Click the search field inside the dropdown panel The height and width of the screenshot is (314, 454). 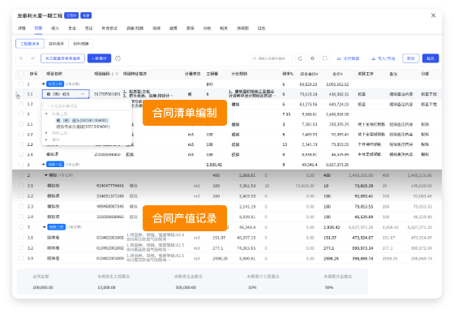[x=87, y=106]
